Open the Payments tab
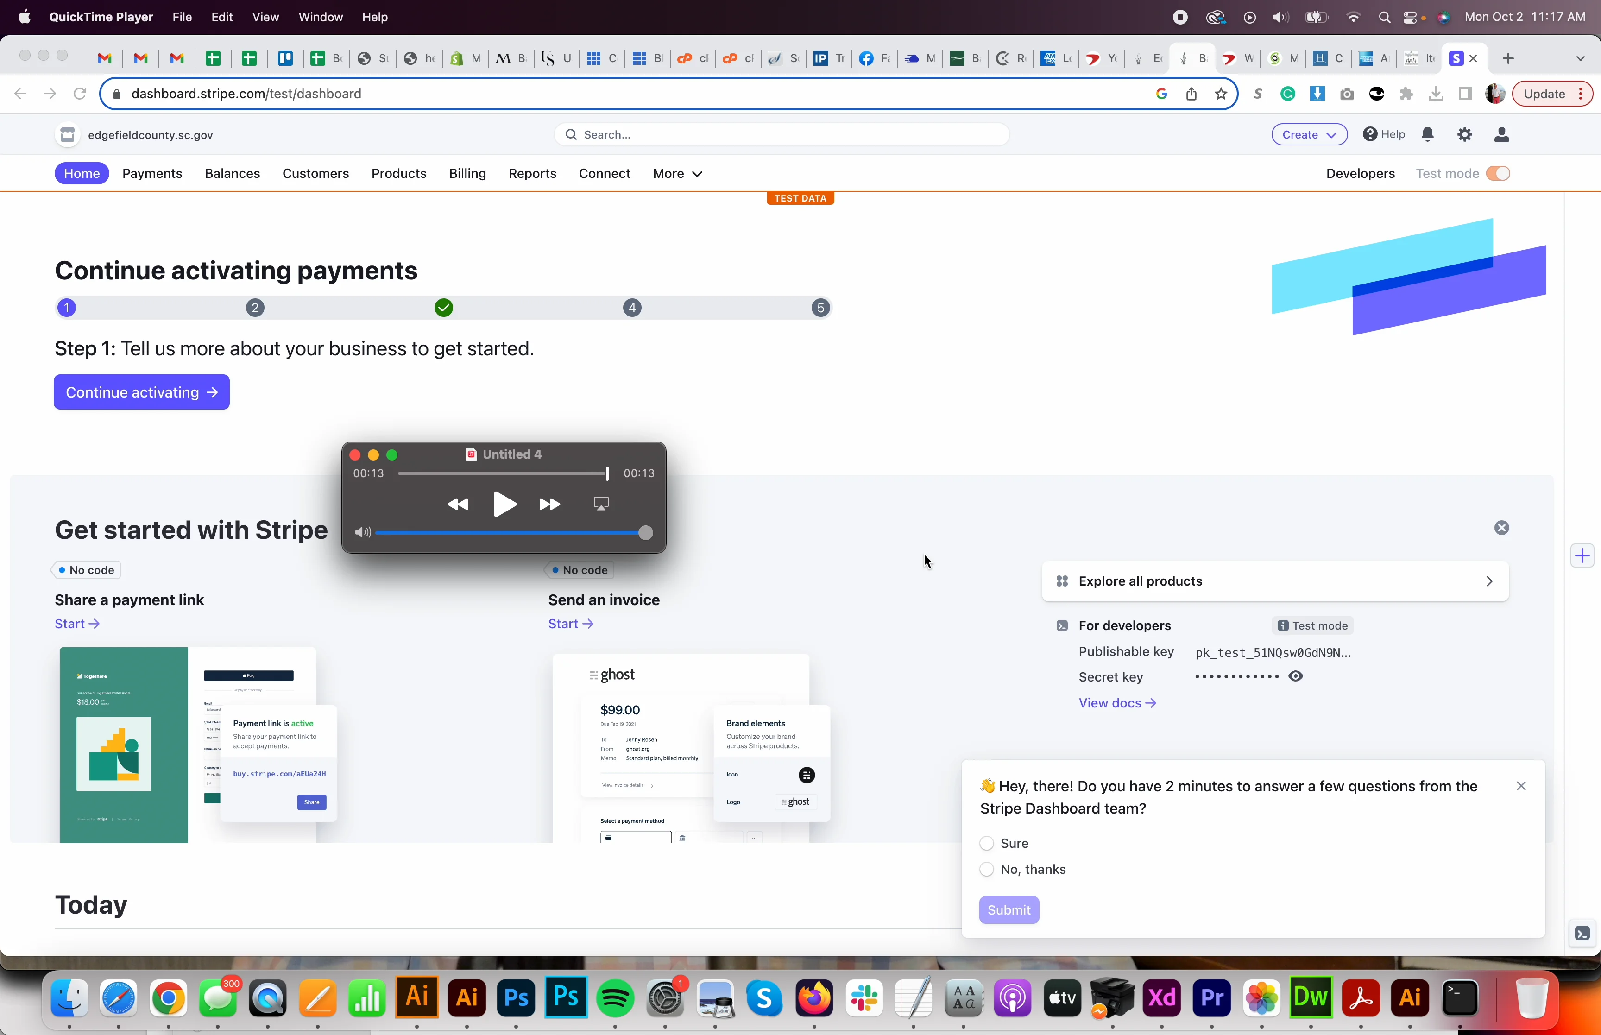The width and height of the screenshot is (1601, 1035). (152, 173)
